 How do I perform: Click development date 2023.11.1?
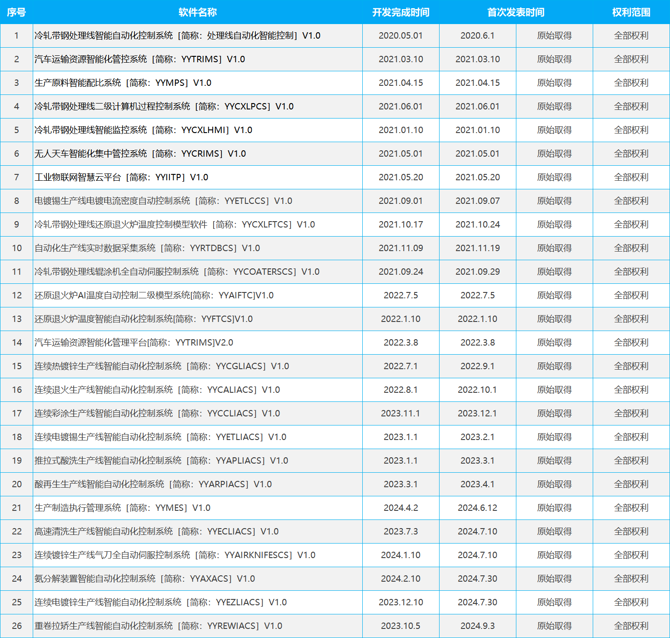(x=401, y=414)
